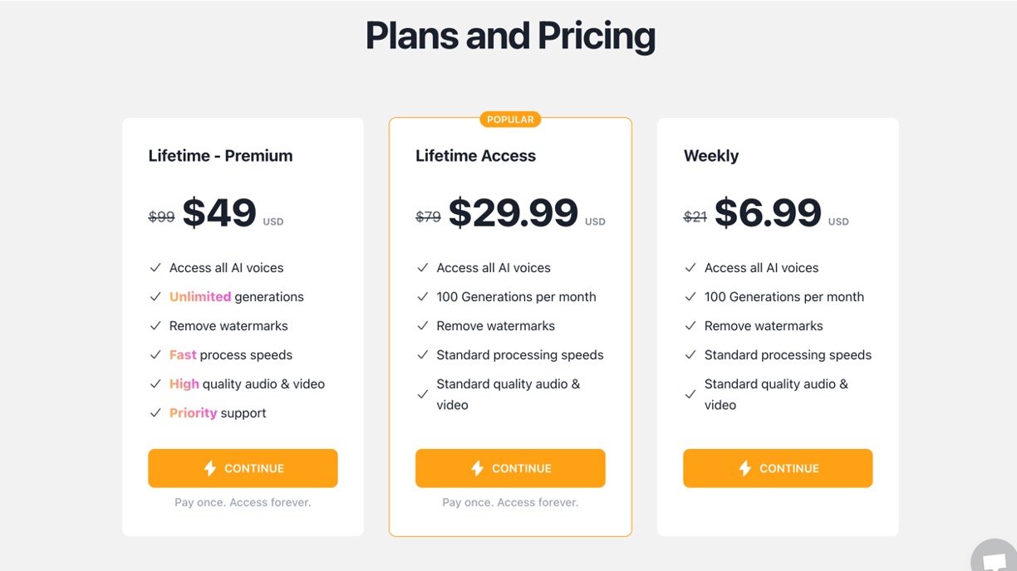Click checkmark beside Priority support

[155, 413]
